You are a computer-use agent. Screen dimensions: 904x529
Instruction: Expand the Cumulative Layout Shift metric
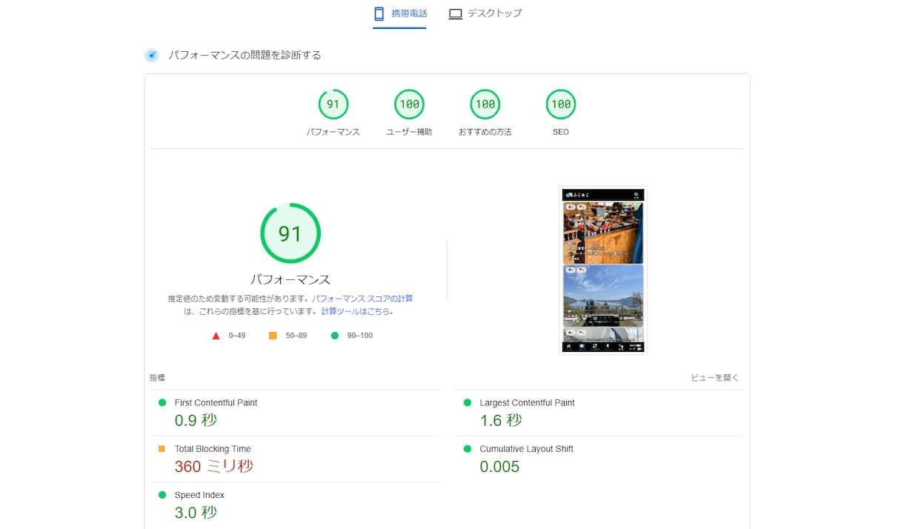coord(599,459)
